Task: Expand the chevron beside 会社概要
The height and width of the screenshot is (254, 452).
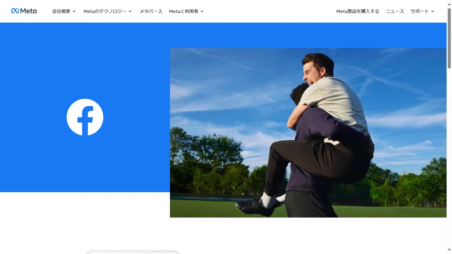Action: [74, 11]
